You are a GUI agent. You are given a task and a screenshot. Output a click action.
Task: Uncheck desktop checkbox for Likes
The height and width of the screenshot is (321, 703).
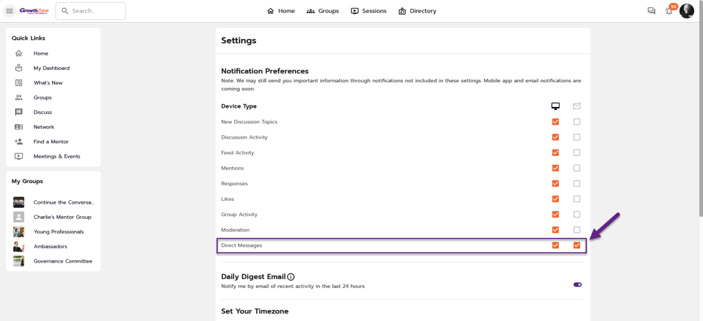point(555,199)
